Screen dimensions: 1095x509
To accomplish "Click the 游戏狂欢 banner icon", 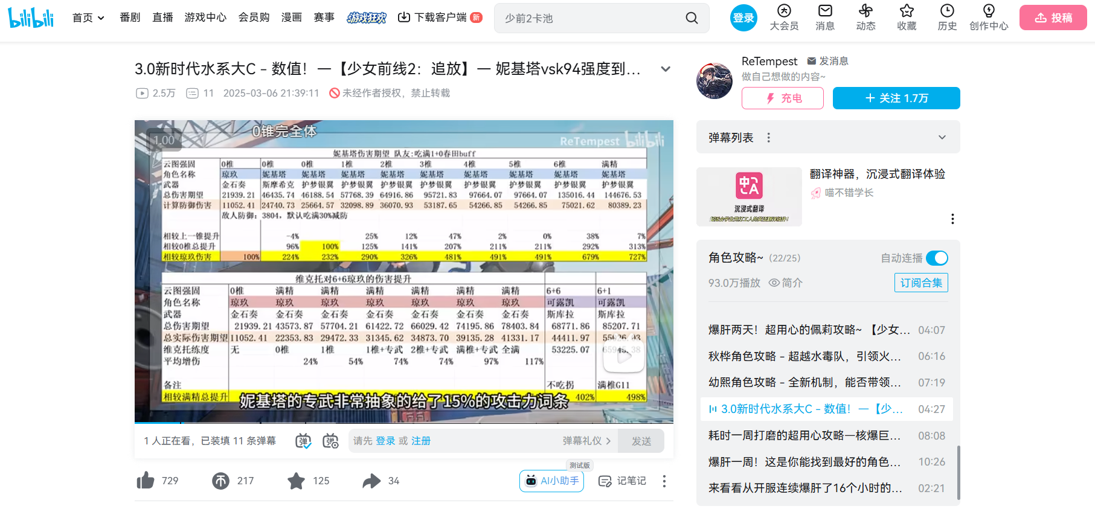I will (367, 18).
